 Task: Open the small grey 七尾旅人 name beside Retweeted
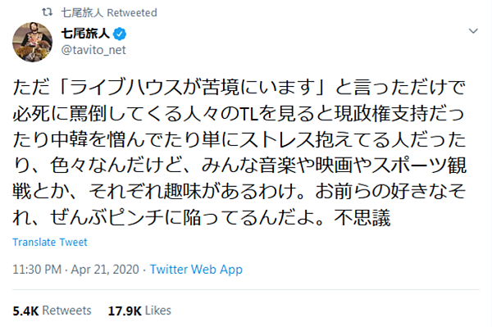click(81, 12)
